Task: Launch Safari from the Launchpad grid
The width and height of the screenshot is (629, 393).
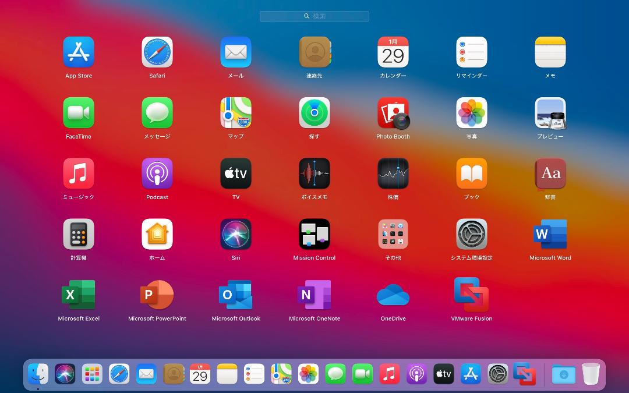Action: point(157,52)
